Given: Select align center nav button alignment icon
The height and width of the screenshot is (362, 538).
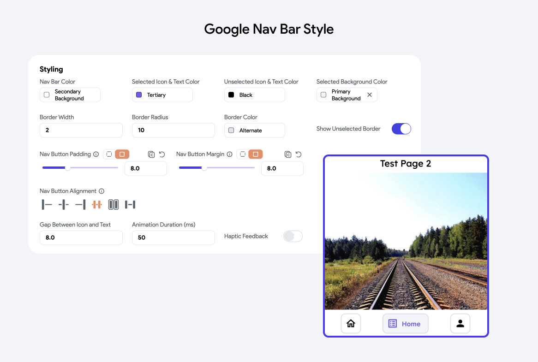Looking at the screenshot, I should coord(64,205).
